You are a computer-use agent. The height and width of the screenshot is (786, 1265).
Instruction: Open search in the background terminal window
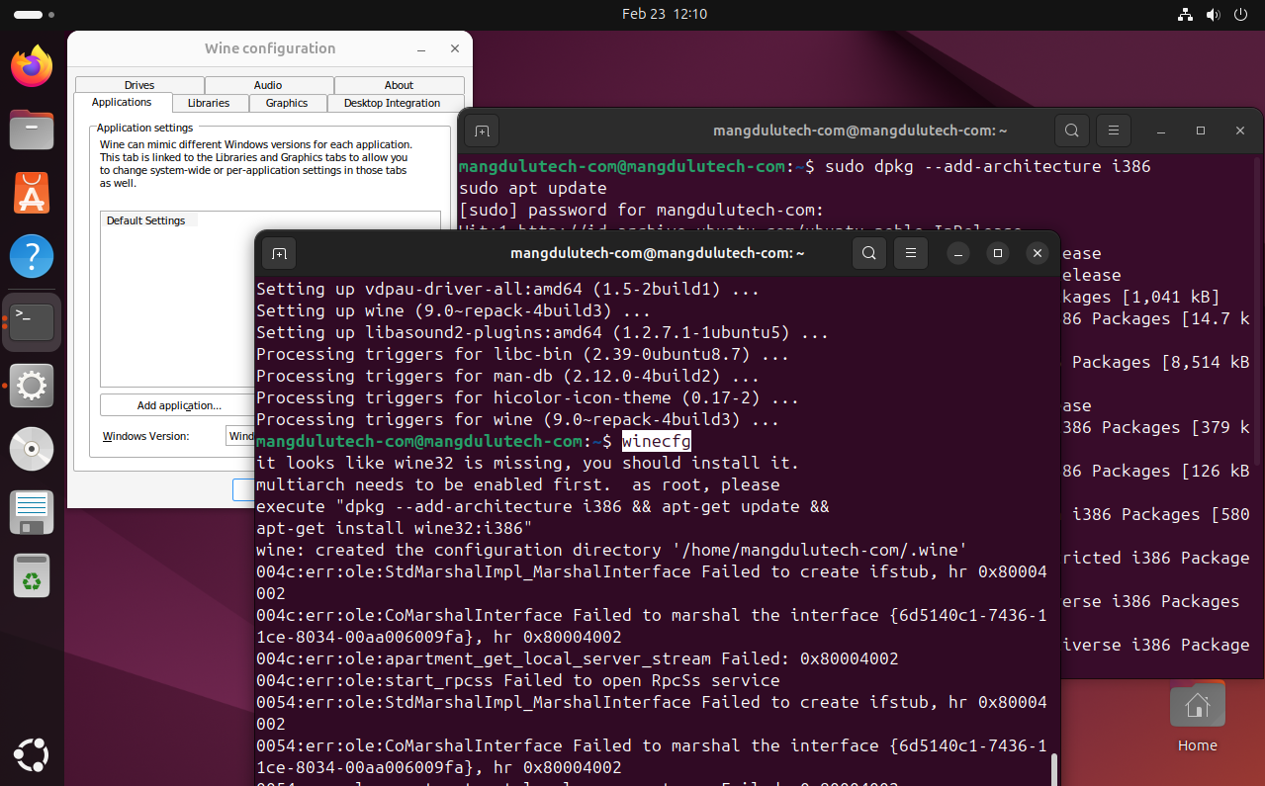(1071, 130)
